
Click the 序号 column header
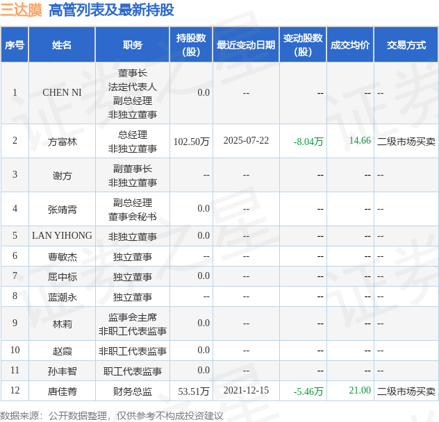[x=15, y=45]
